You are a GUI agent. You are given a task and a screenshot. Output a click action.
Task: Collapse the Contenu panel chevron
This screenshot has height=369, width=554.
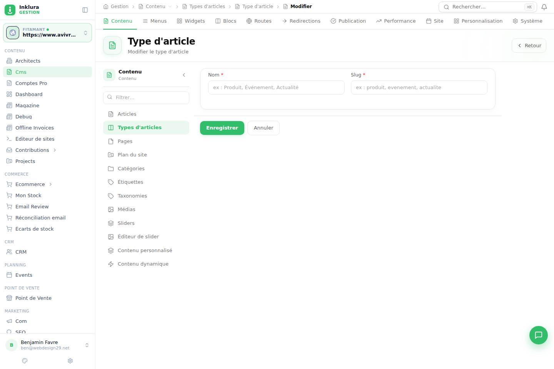tap(184, 75)
